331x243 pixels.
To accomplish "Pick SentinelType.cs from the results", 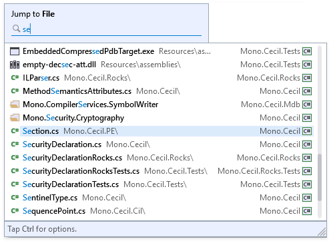I will [x=161, y=198].
